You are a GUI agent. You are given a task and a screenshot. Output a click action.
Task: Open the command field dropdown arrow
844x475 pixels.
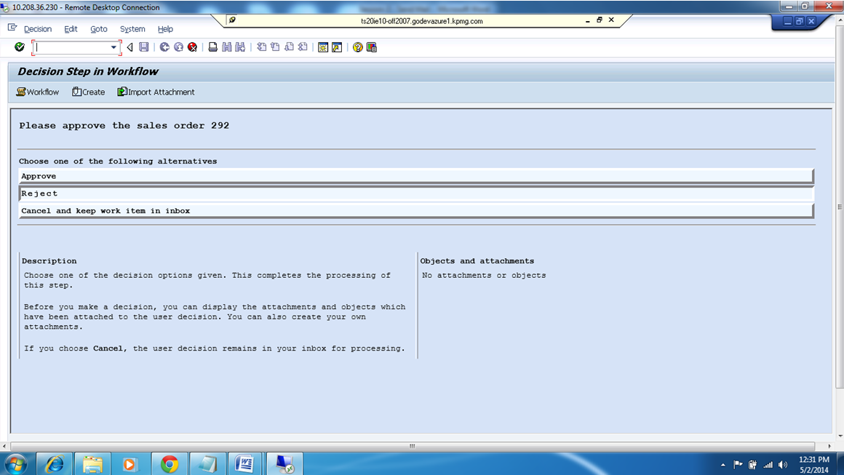[x=113, y=47]
